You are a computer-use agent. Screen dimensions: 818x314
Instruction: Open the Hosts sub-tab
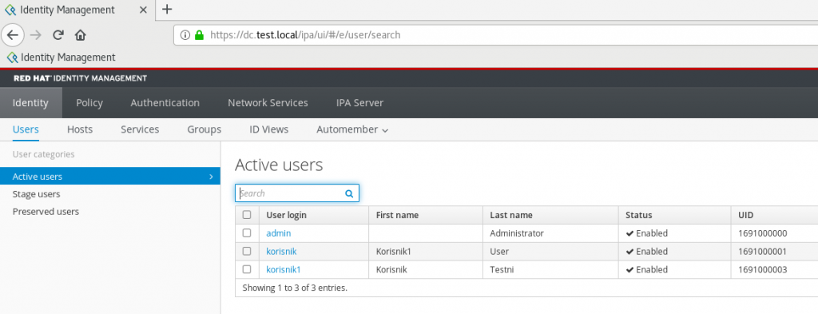(x=80, y=129)
